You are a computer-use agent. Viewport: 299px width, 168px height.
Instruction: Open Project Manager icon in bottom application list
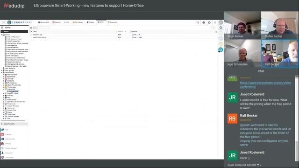(x=3, y=148)
